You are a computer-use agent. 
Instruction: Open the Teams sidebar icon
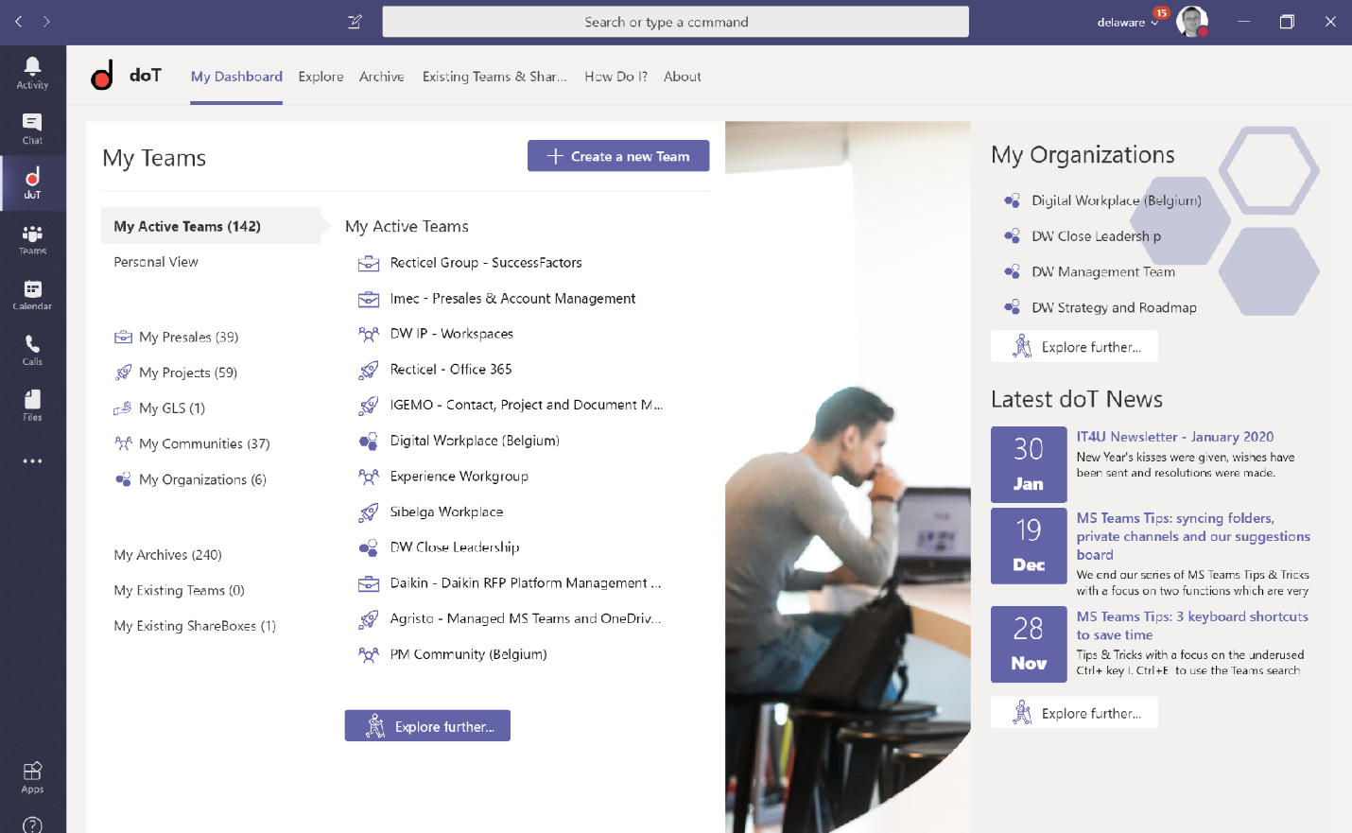(x=32, y=239)
